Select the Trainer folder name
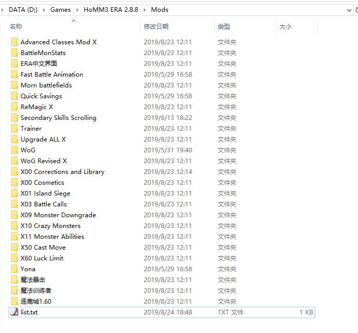 click(x=31, y=129)
